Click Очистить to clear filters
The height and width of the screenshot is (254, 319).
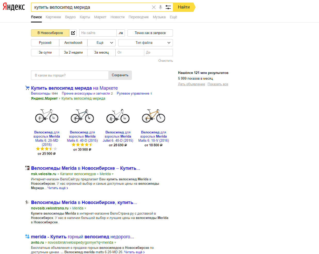(x=166, y=61)
